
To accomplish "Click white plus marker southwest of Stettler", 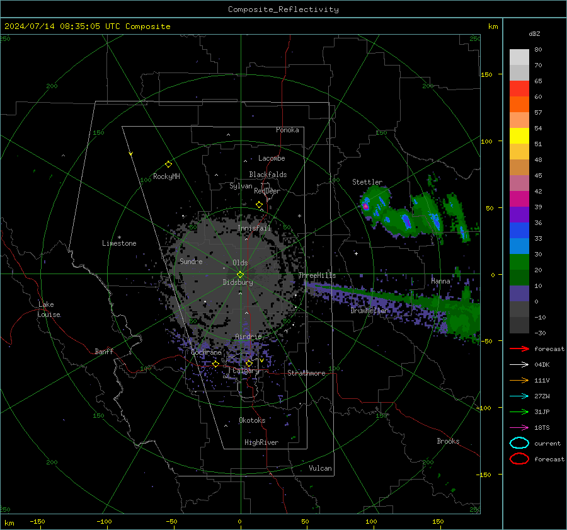I will click(356, 253).
